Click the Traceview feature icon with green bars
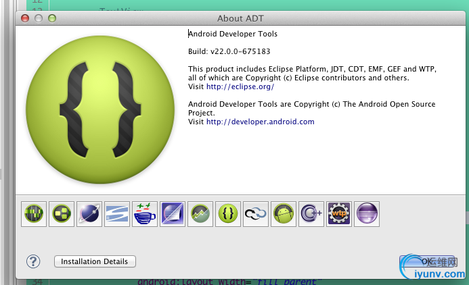This screenshot has height=285, width=469. 34,213
